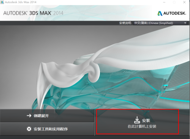Click the arrow icon beside 创建展开
Viewport: 190px width, 139px height.
point(29,116)
